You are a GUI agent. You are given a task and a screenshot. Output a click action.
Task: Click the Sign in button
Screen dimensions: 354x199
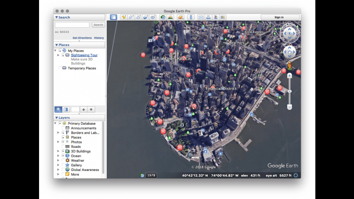point(279,17)
